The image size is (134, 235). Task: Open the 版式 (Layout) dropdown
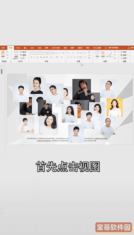[x=24, y=52]
